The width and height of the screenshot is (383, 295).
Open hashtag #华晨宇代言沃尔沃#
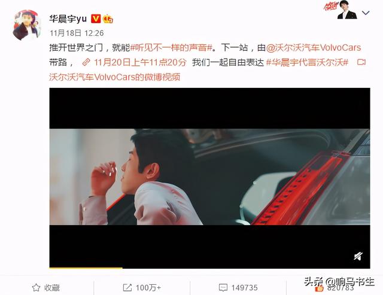(x=307, y=62)
